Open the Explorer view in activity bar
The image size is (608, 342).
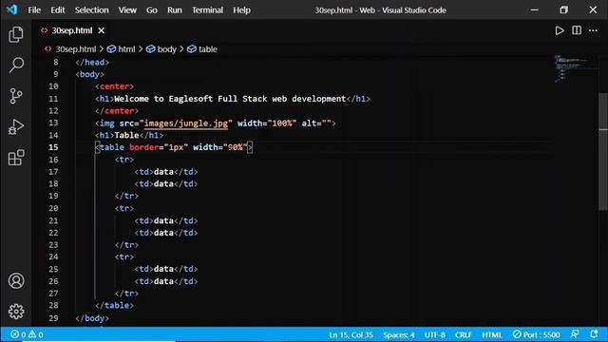16,34
